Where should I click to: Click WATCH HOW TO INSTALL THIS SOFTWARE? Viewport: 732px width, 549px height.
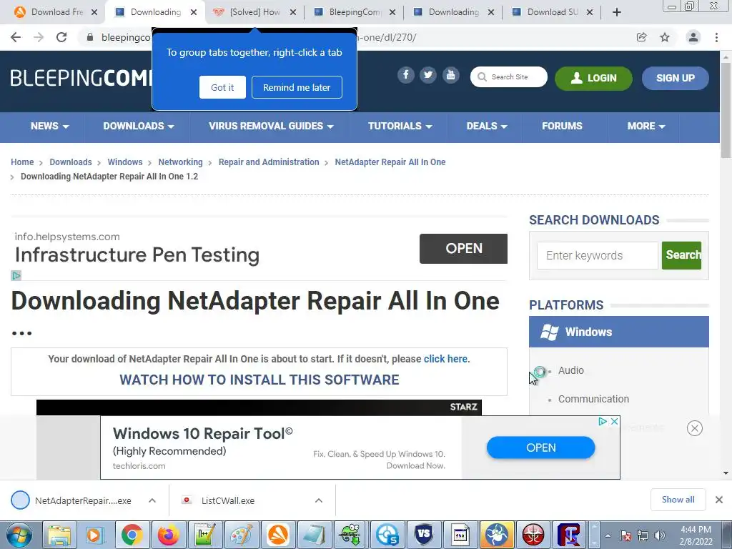259,380
